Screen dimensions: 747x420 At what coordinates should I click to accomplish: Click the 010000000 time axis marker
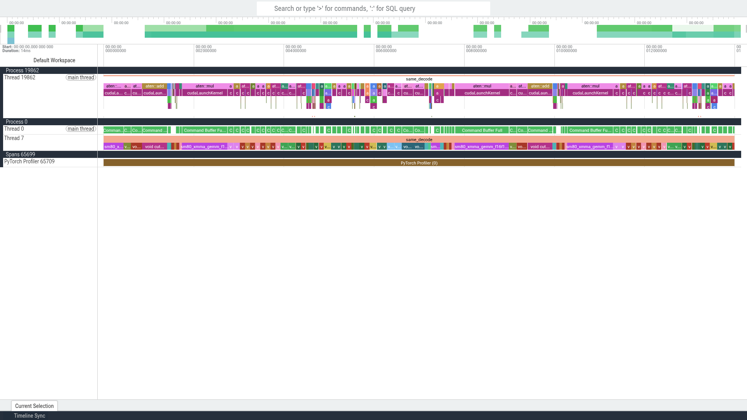click(x=566, y=49)
